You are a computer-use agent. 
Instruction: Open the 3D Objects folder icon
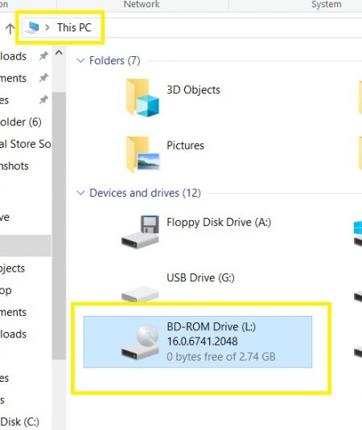(142, 97)
